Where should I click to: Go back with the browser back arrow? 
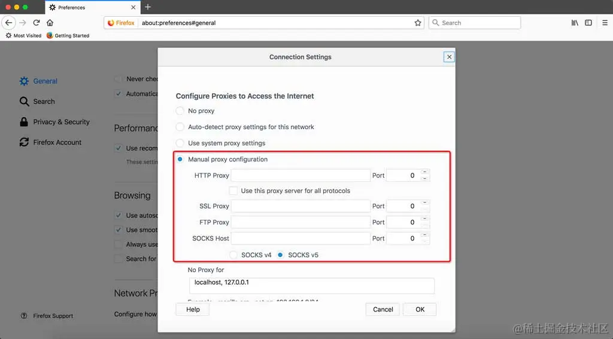[x=8, y=23]
